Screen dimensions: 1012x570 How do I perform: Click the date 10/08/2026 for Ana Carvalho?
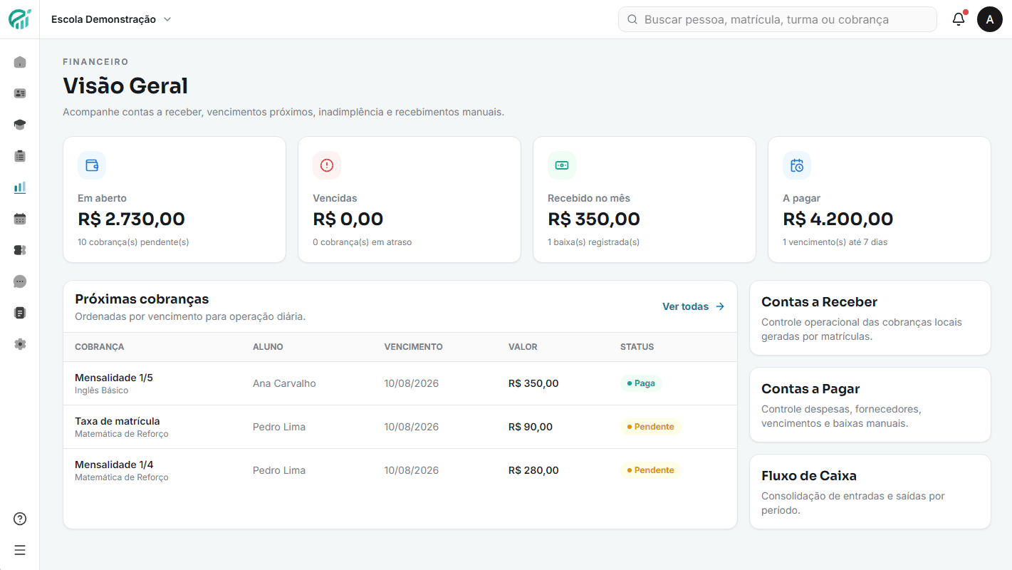click(412, 383)
